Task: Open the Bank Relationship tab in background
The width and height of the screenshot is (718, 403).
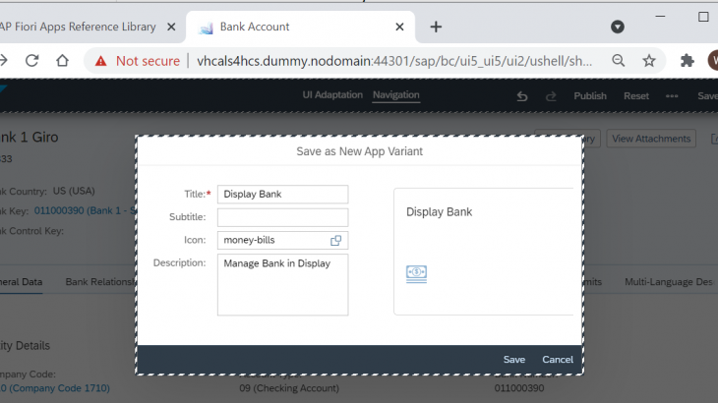Action: click(x=100, y=282)
